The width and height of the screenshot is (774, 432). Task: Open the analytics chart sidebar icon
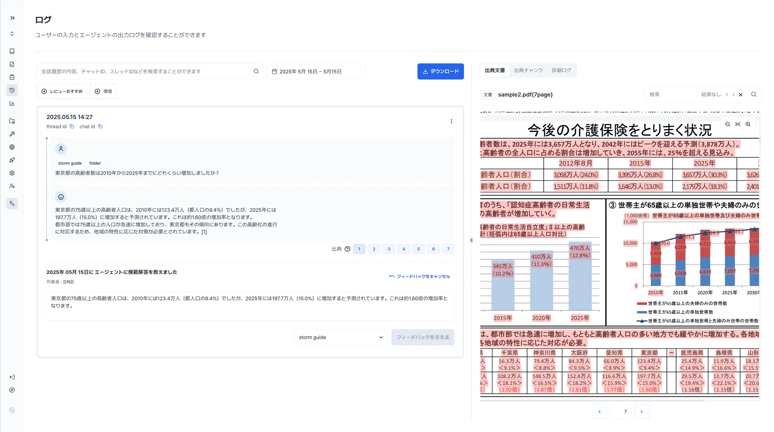12,103
